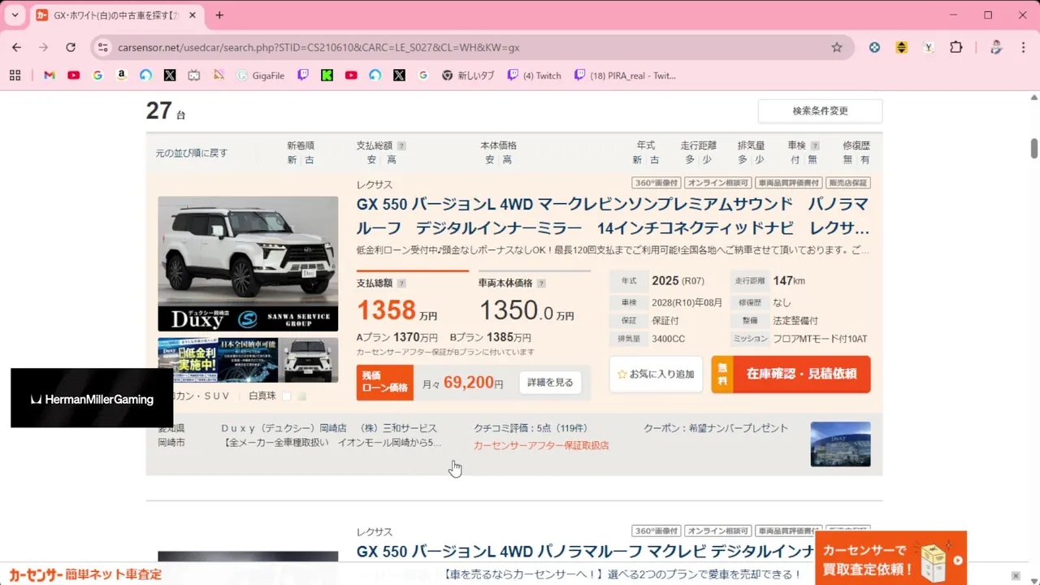Screen dimensions: 1040x585
Task: Reload the carsensor page
Action: pos(71,47)
